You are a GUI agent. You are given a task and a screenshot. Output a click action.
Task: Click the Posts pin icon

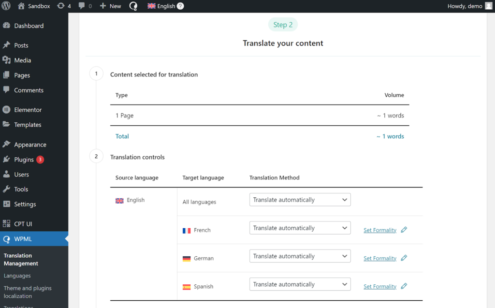(6, 45)
